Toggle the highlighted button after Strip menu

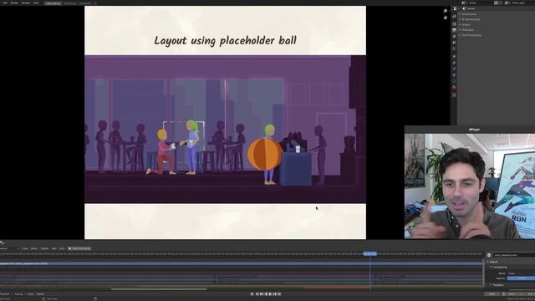tap(79, 248)
